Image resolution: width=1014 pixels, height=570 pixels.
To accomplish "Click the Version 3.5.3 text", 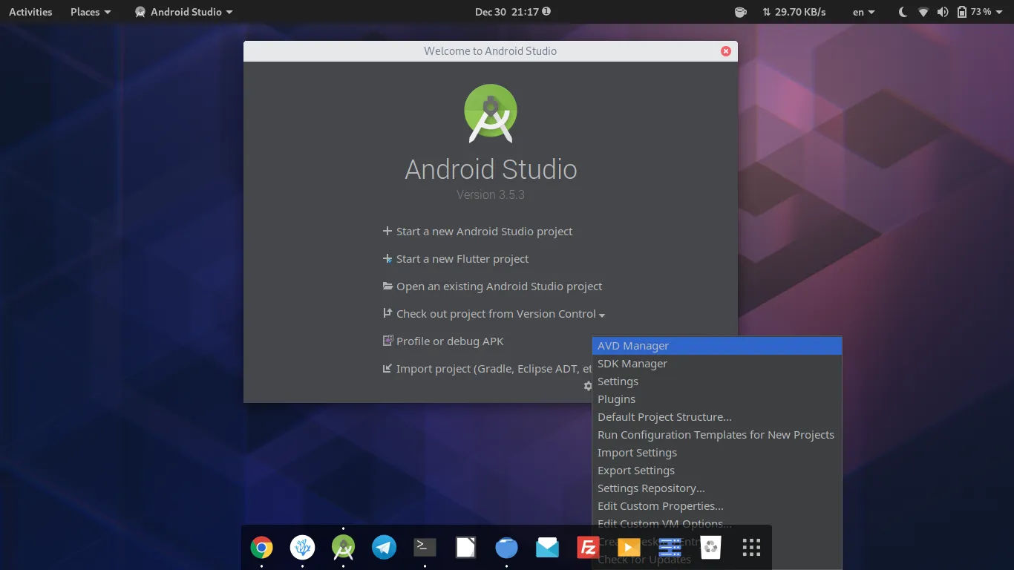I will pos(491,194).
